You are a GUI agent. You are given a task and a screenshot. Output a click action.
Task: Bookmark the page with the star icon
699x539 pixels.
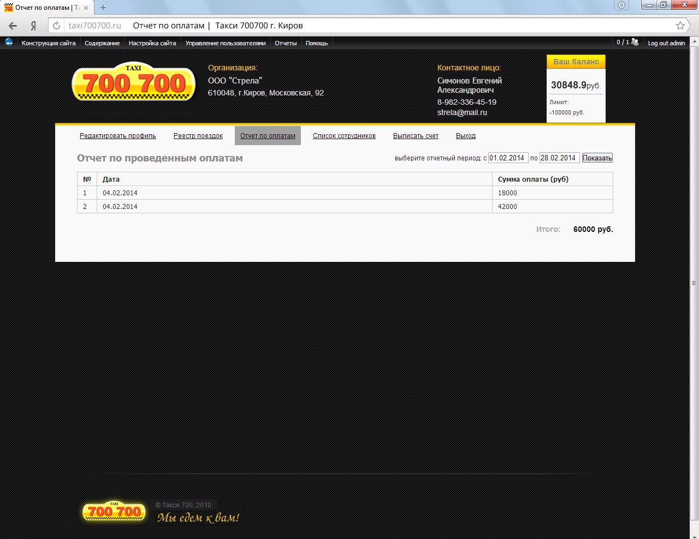point(680,26)
